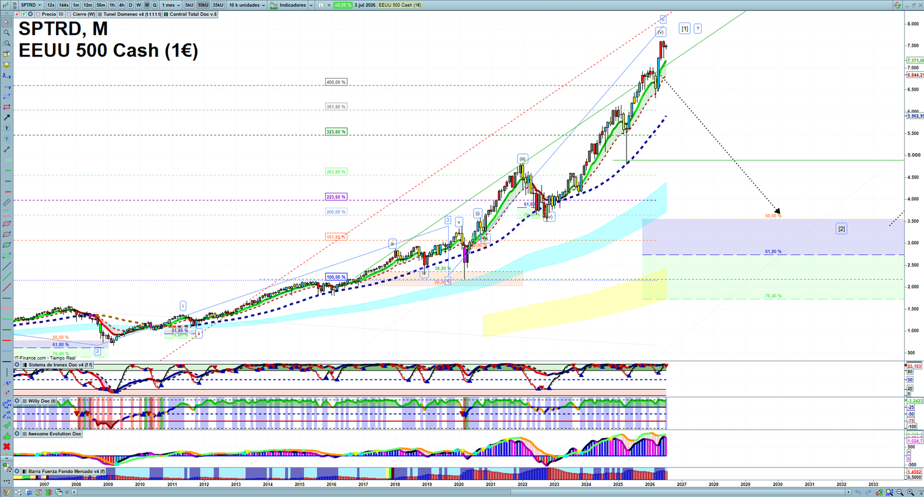This screenshot has height=497, width=924.
Task: Click the Indicadores button
Action: 288,5
